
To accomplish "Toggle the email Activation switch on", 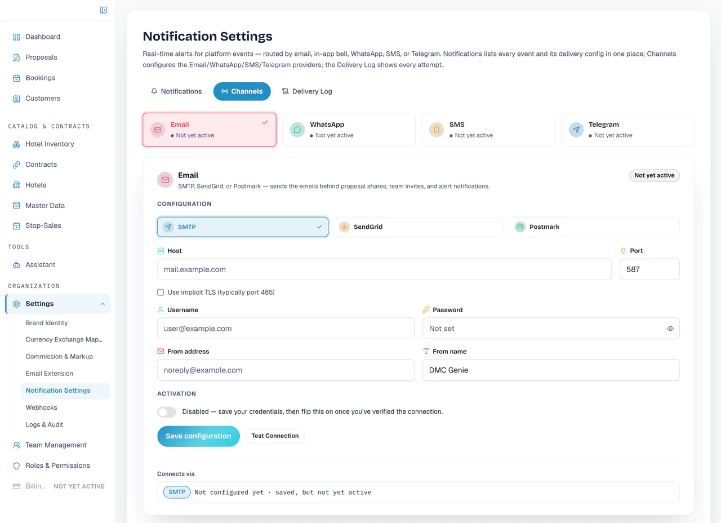I will point(167,412).
